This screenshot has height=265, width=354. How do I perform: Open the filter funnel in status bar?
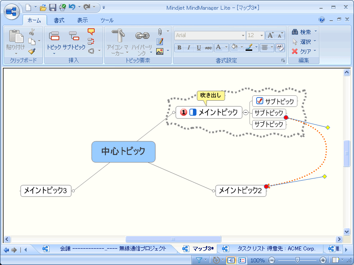click(x=199, y=260)
